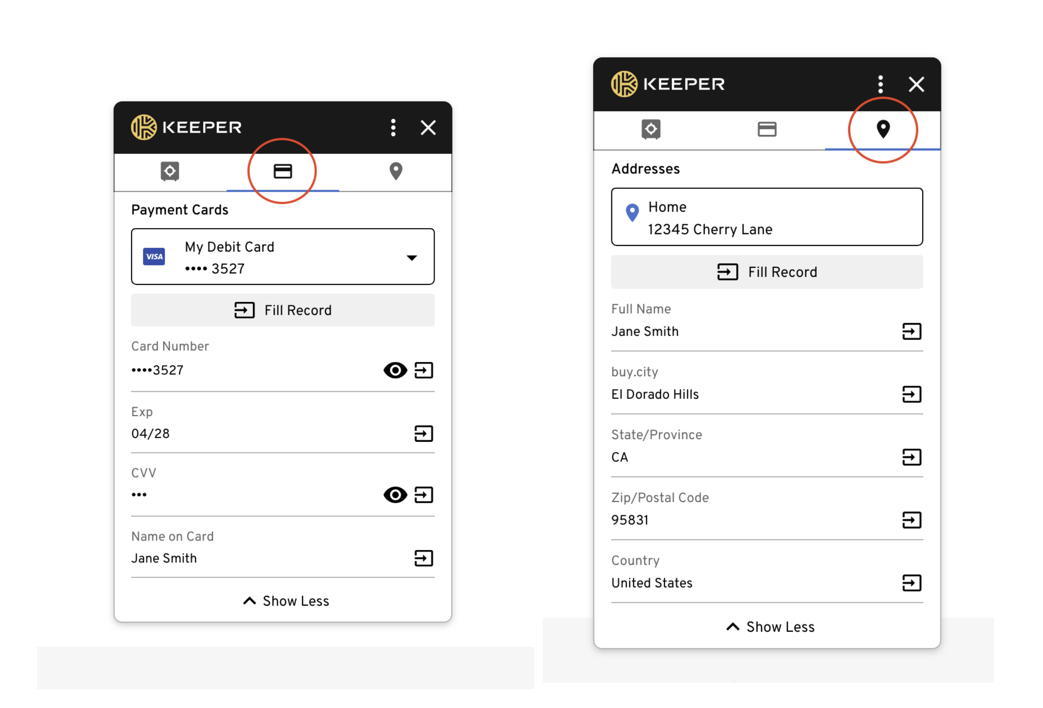The width and height of the screenshot is (1043, 708).
Task: Show the hidden CVV with eye icon
Action: pyautogui.click(x=395, y=495)
